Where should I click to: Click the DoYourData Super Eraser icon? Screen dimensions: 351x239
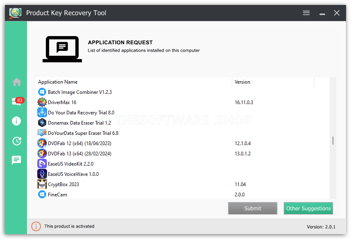click(x=42, y=133)
